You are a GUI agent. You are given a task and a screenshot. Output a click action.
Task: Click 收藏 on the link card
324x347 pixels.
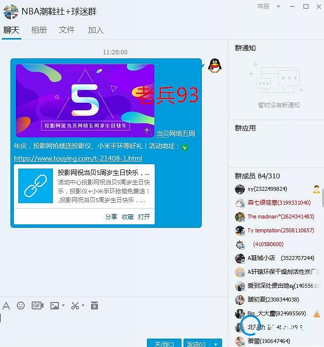tap(128, 217)
